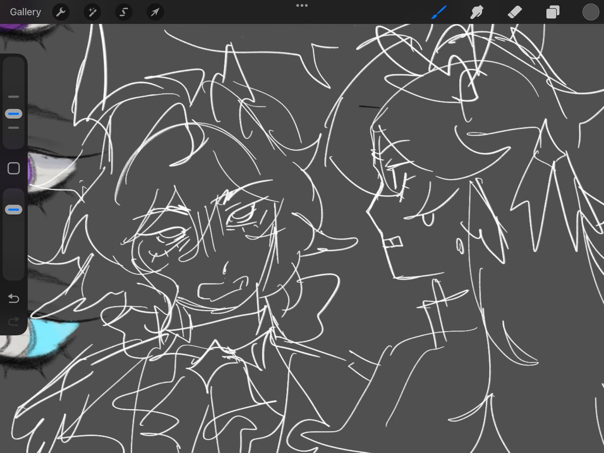Image resolution: width=604 pixels, height=453 pixels.
Task: Tap the sidebar modify square button
Action: tap(14, 169)
